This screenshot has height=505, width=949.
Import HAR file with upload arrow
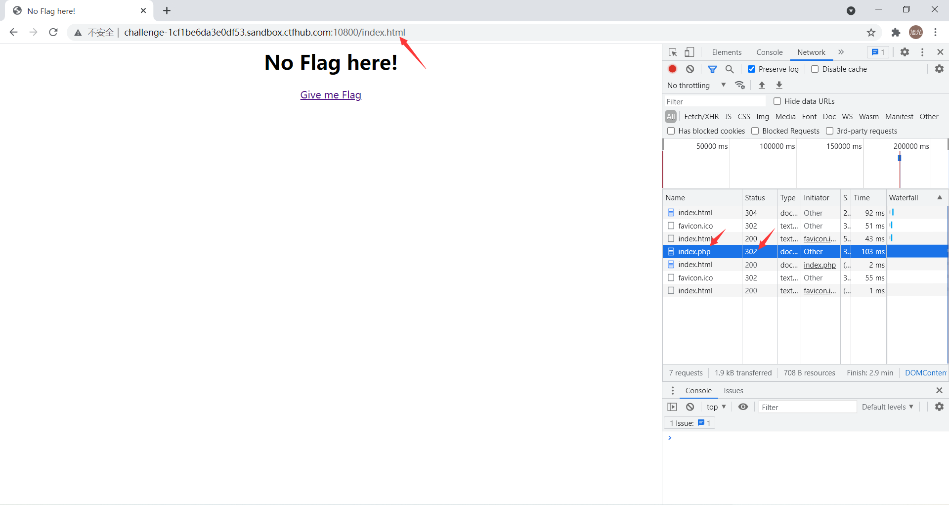pos(762,85)
